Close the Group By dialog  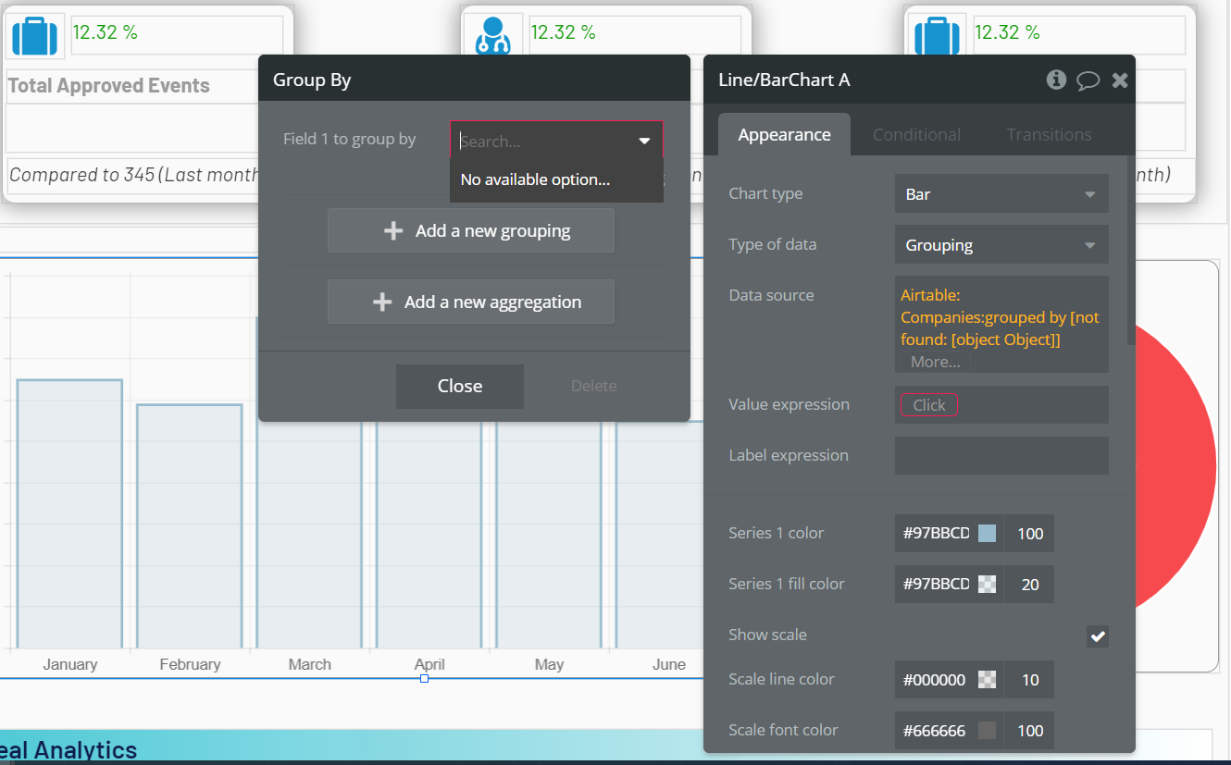click(460, 387)
